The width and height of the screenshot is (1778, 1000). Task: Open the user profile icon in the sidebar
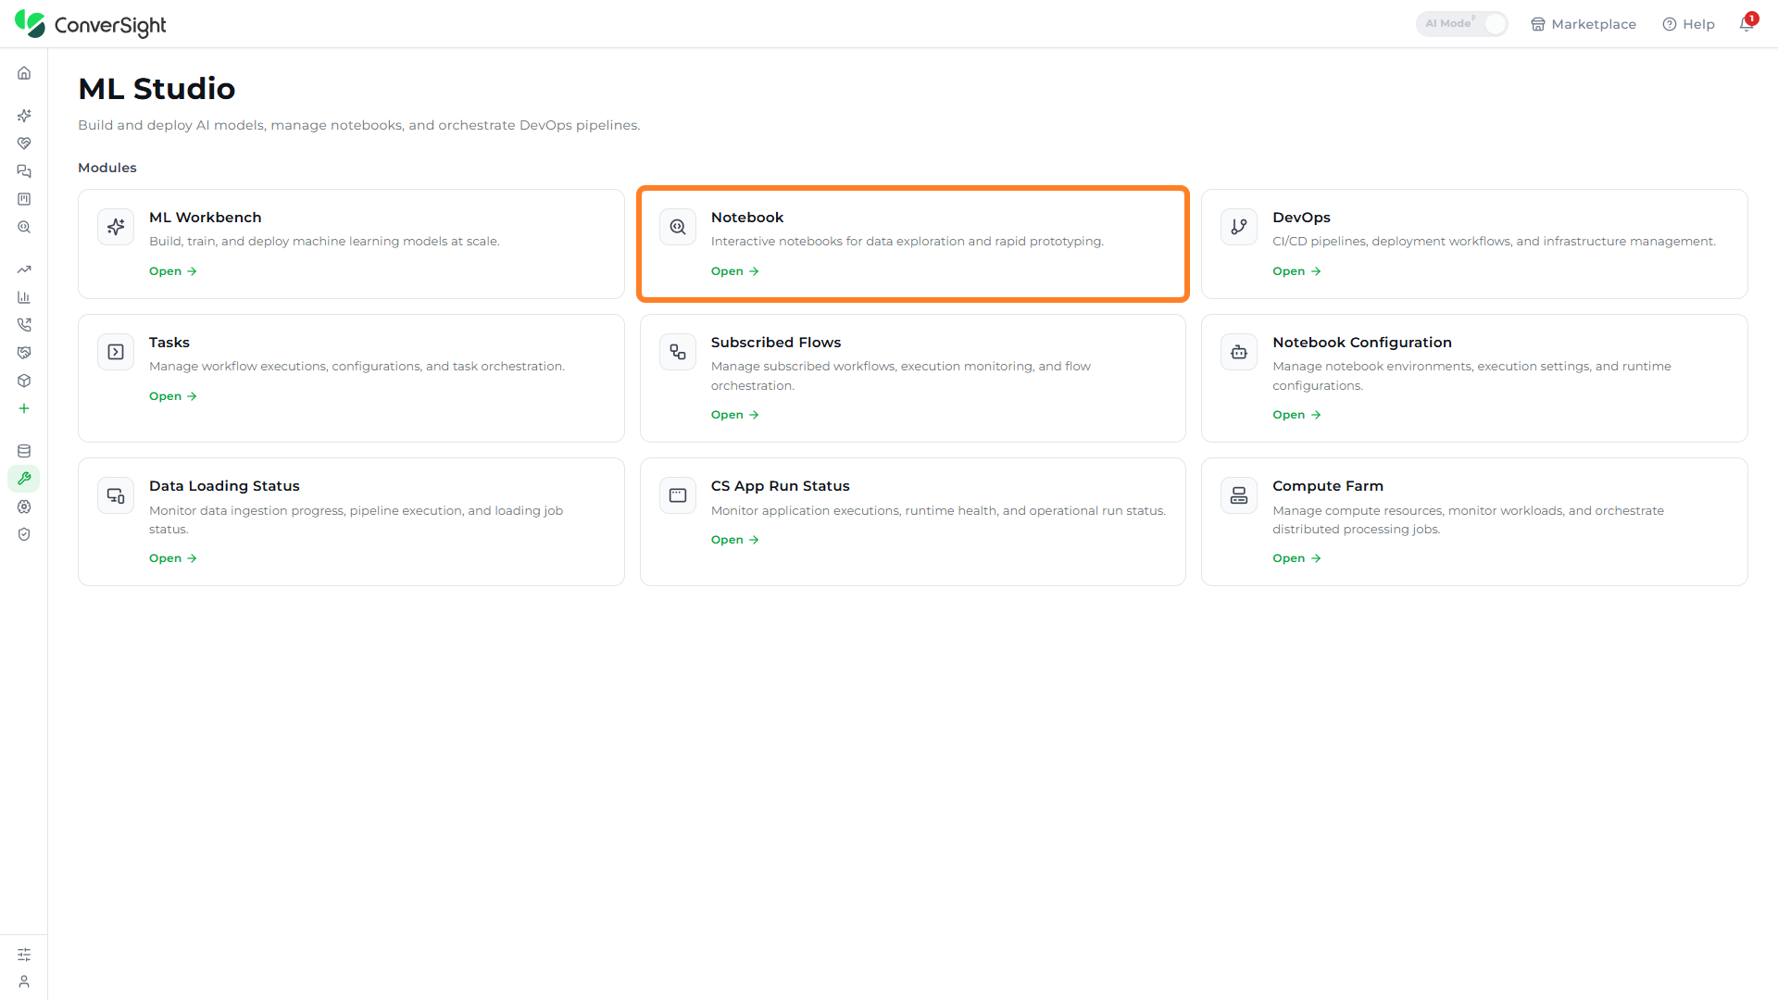tap(24, 981)
